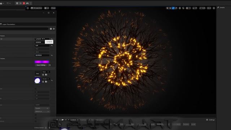Toggle the checkbox below the material slot

[36, 89]
